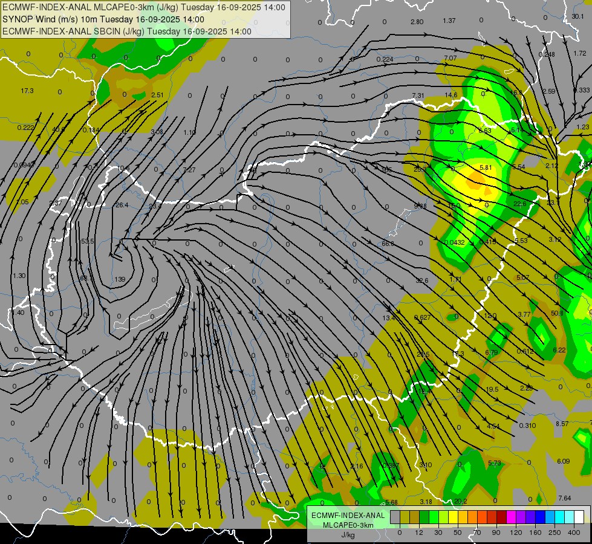Click the map value 7.07
This screenshot has height=544, width=592.
(x=450, y=58)
